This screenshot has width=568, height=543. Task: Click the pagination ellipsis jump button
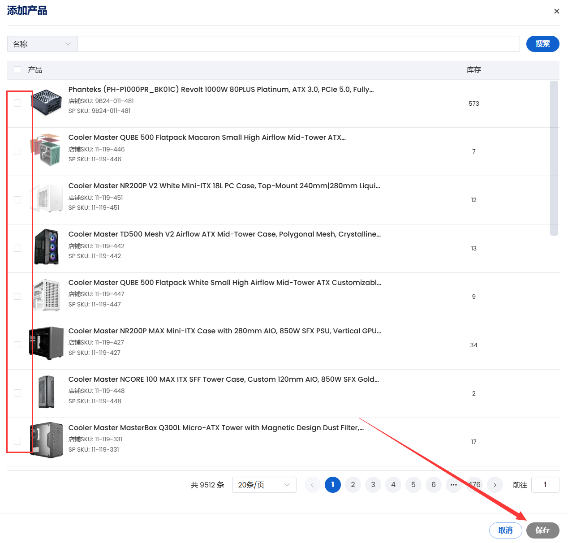pos(454,485)
